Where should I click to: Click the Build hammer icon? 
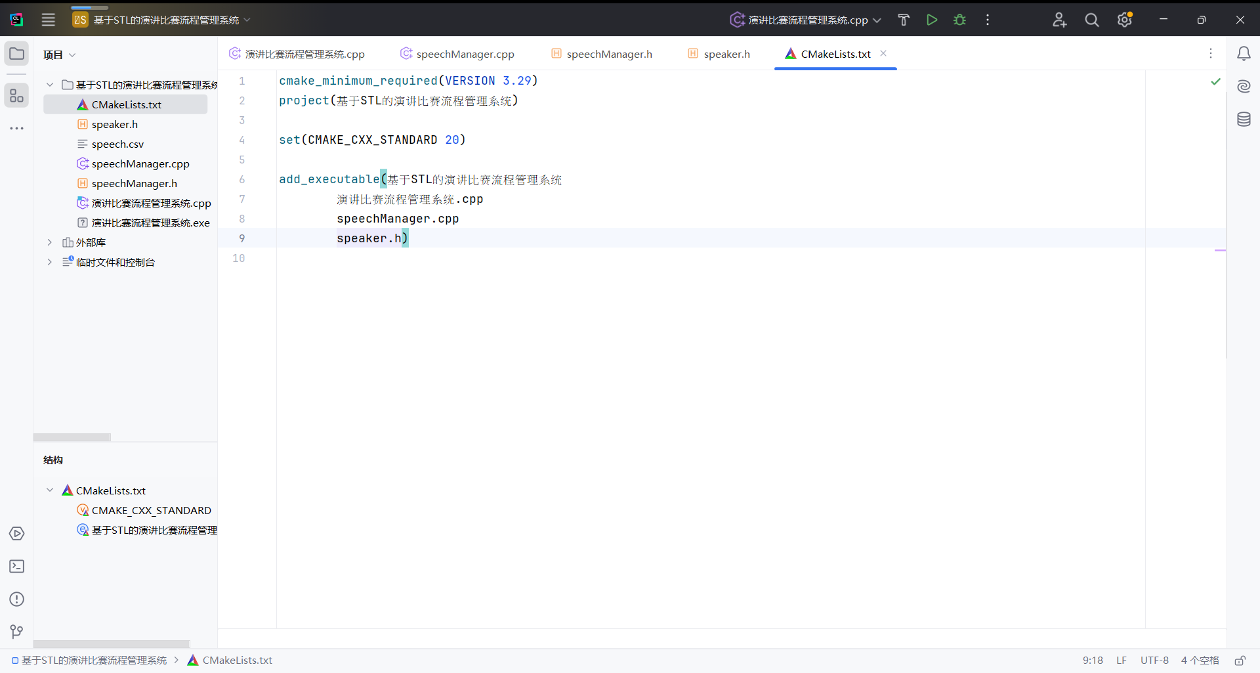pos(904,20)
